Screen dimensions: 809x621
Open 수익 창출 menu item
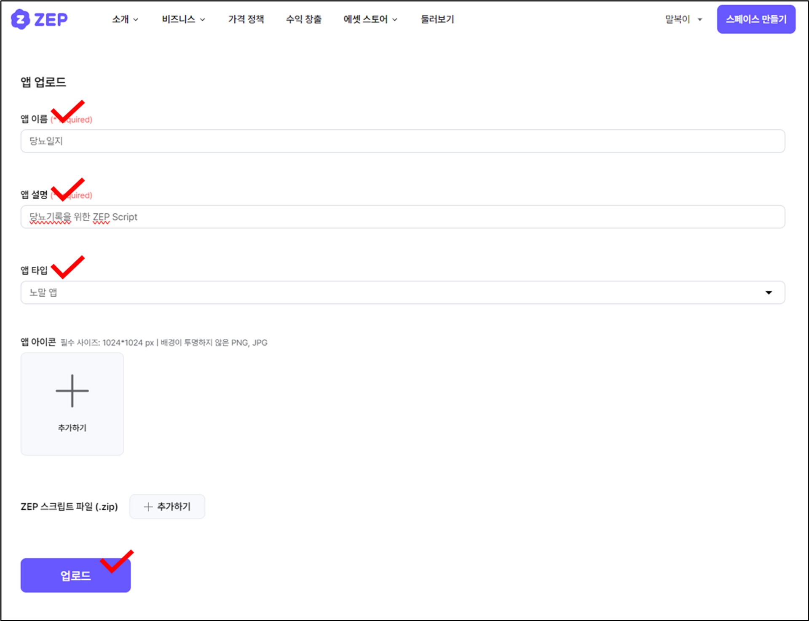[303, 19]
